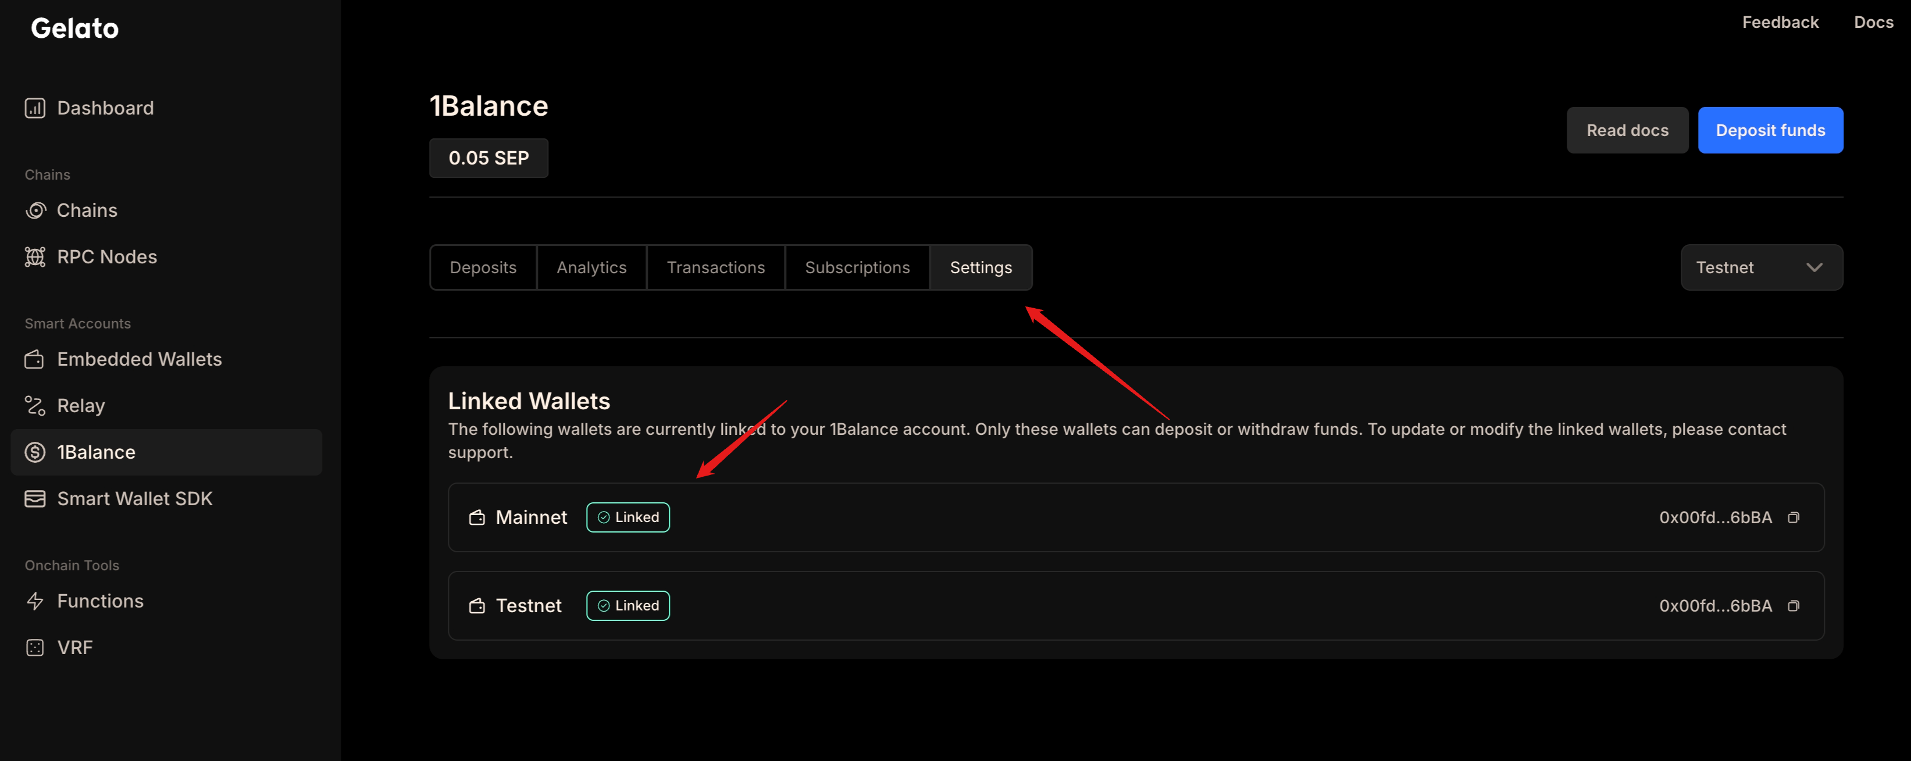Copy the Mainnet wallet address

pos(1793,518)
